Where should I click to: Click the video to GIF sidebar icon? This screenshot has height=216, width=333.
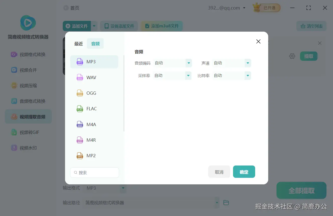click(14, 132)
